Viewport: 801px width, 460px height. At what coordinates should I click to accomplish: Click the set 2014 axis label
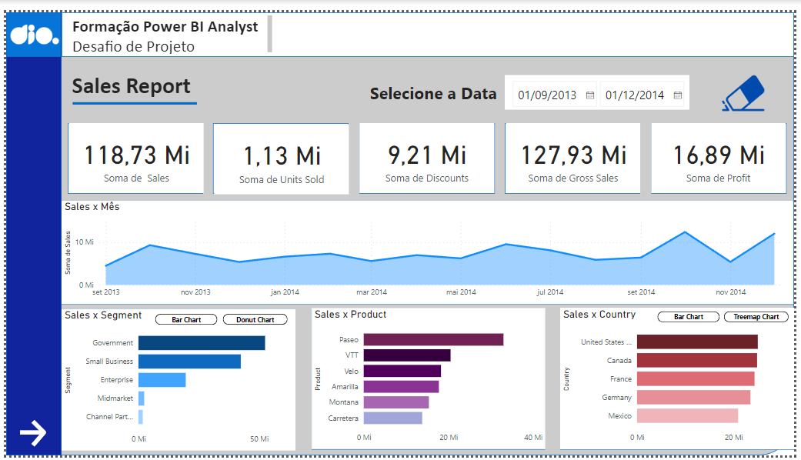click(641, 292)
